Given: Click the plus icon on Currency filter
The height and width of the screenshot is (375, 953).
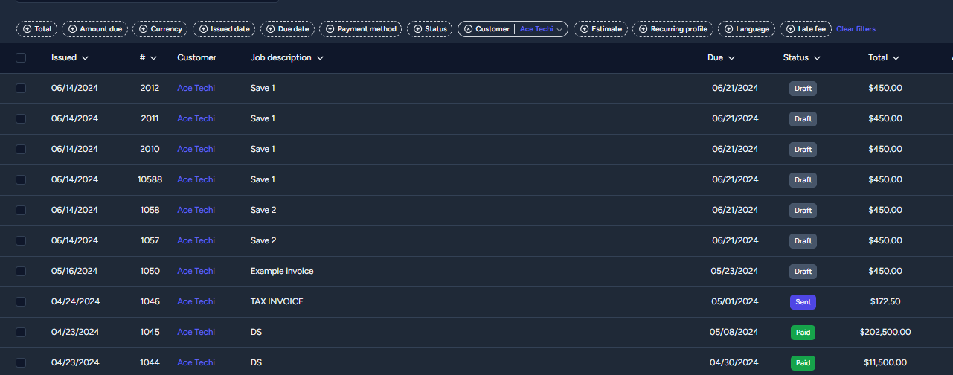Looking at the screenshot, I should click(x=144, y=29).
